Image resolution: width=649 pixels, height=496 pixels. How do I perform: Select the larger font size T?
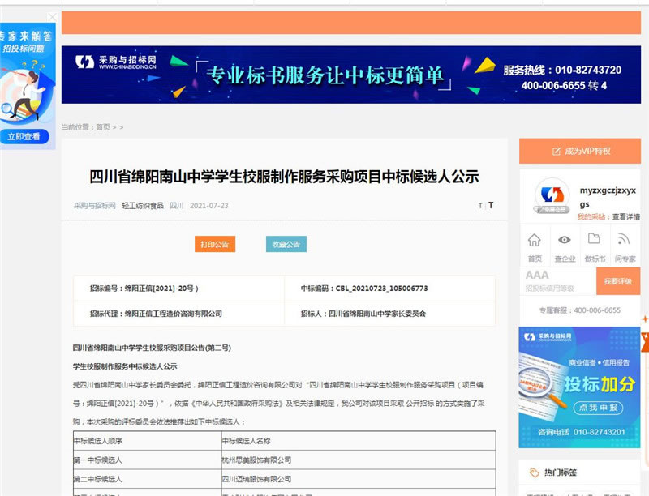coord(491,206)
